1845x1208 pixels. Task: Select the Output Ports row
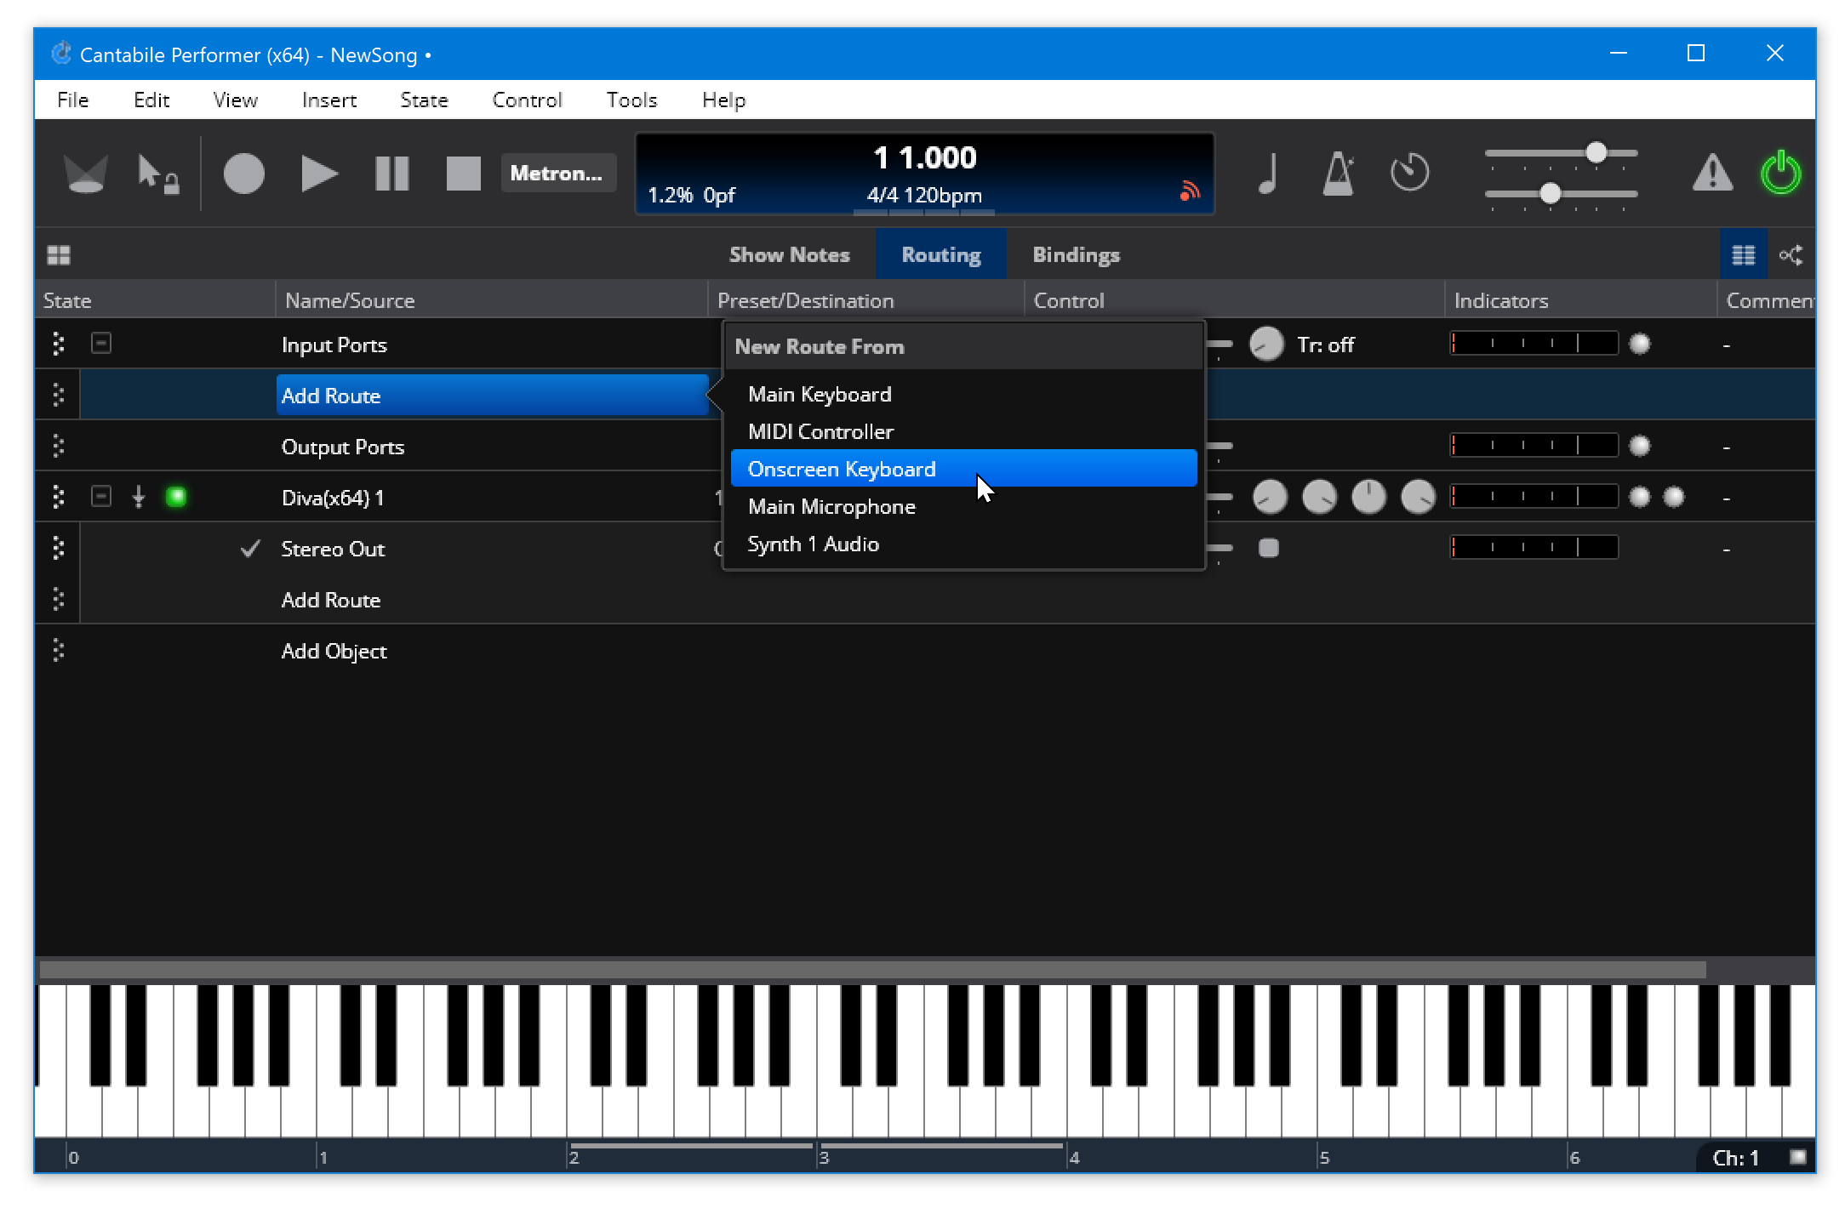[342, 447]
